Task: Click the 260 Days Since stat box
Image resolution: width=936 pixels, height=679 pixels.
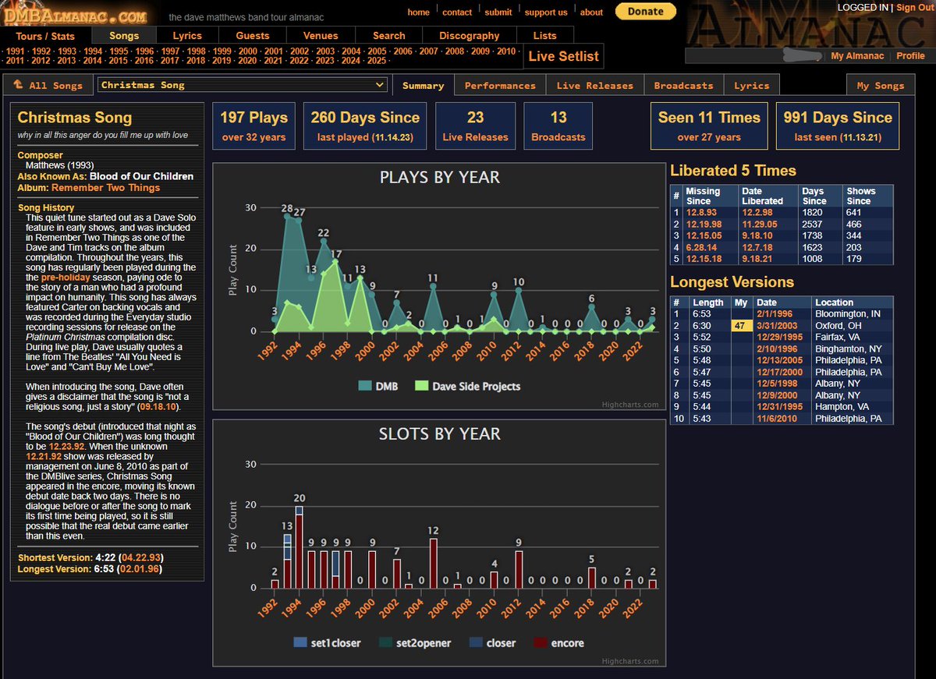Action: (x=365, y=126)
